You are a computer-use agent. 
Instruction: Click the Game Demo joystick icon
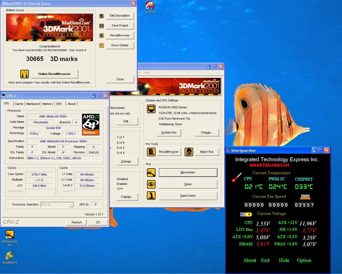(151, 196)
